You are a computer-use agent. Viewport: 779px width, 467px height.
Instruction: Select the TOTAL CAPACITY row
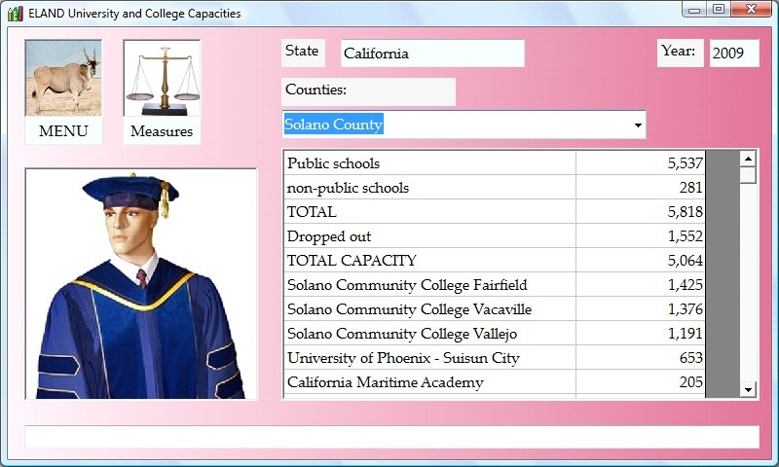(428, 261)
